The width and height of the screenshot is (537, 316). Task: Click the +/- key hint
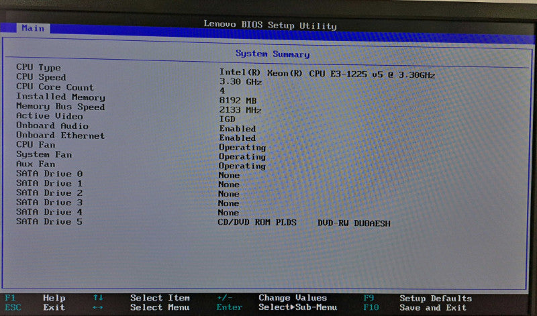(x=225, y=297)
